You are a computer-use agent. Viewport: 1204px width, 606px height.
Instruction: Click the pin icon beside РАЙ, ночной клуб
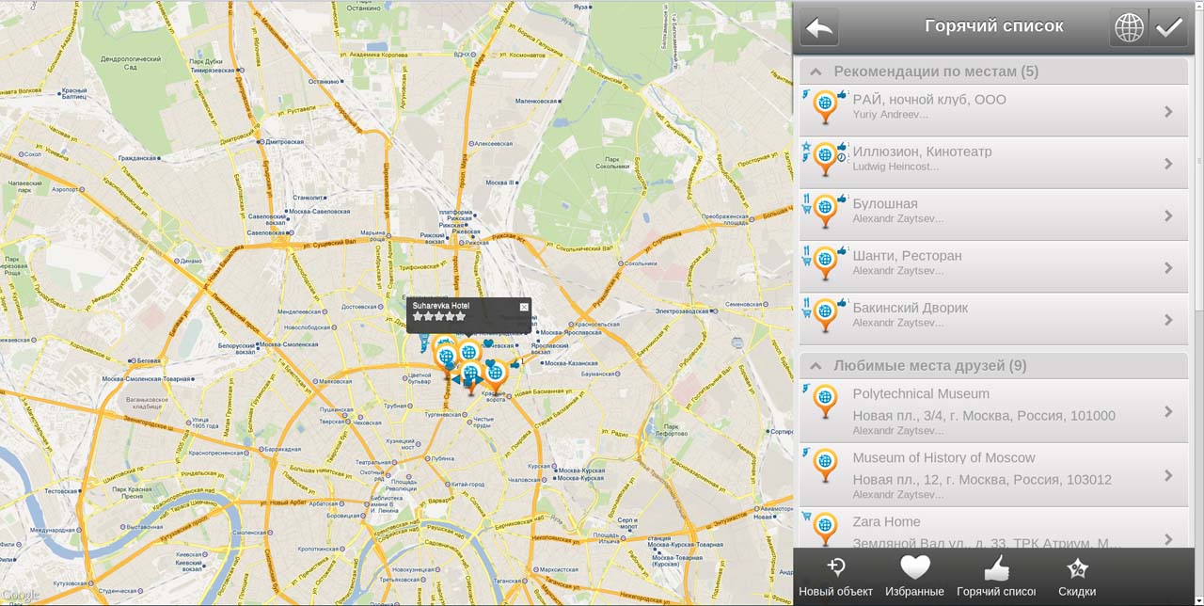[x=825, y=107]
